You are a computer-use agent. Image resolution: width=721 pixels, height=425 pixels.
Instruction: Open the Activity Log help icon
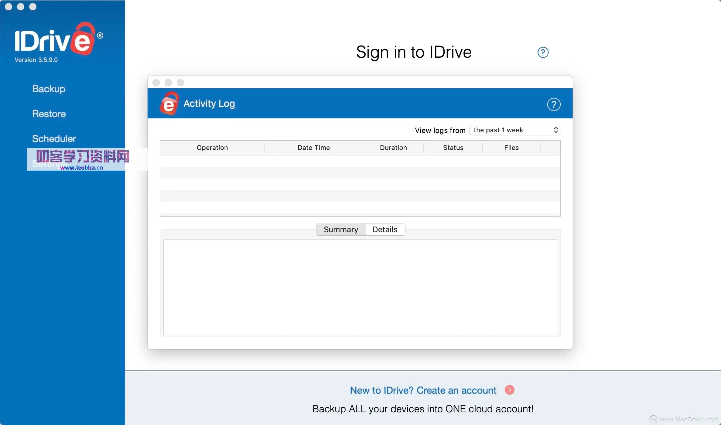point(554,104)
